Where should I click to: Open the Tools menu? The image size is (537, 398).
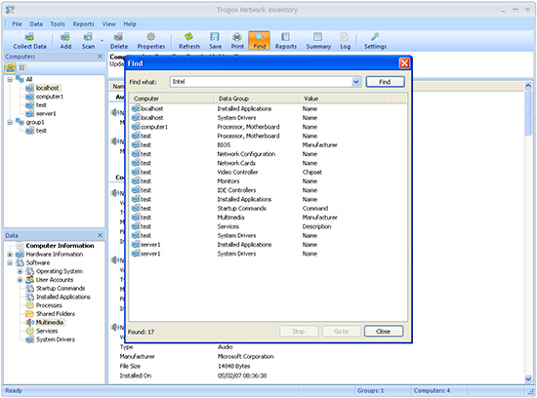pos(58,24)
